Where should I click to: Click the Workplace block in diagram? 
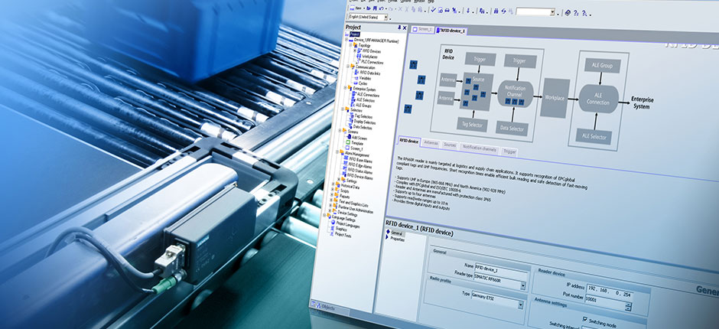[555, 98]
